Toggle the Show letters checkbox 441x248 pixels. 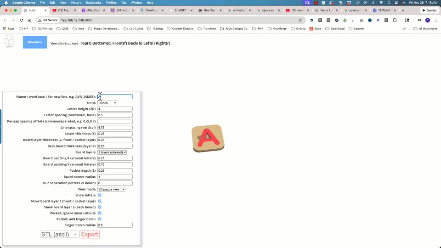tap(100, 195)
